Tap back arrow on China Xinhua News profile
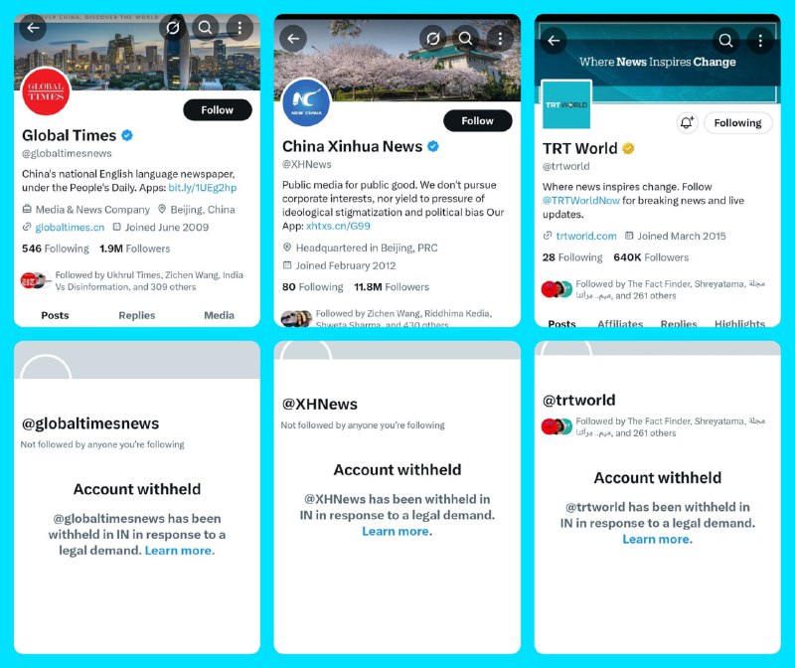The height and width of the screenshot is (668, 795). coord(293,39)
